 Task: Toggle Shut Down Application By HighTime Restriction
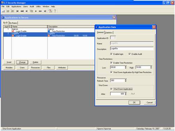pyautogui.click(x=111, y=72)
